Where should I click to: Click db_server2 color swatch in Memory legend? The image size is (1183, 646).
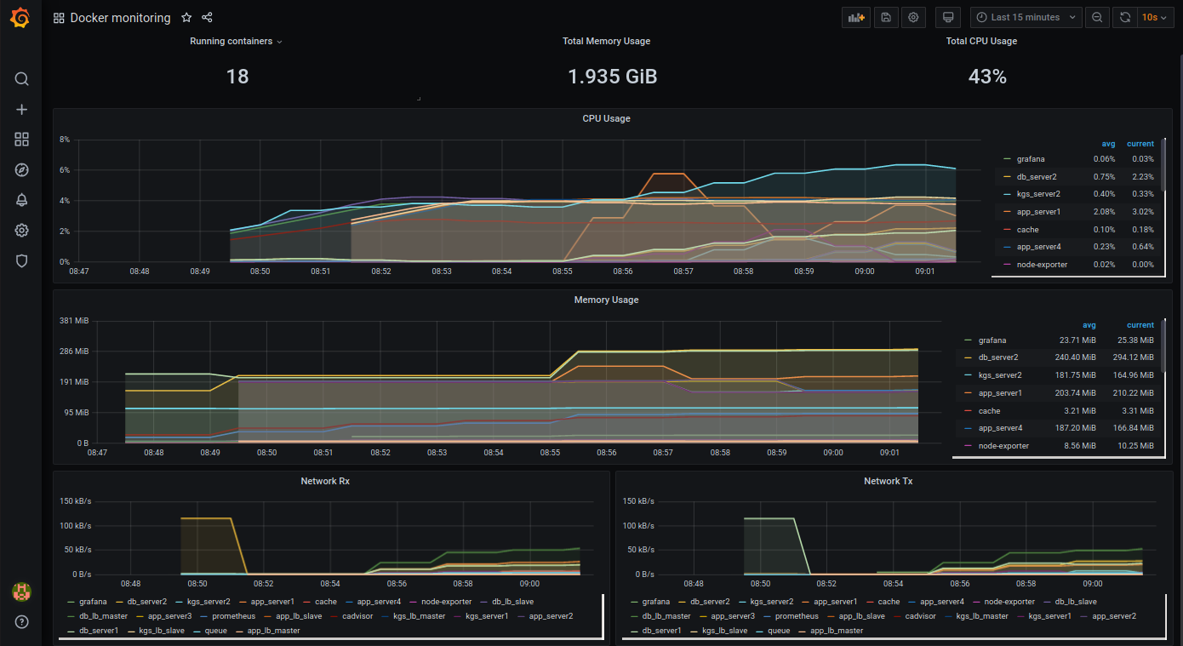pyautogui.click(x=968, y=357)
